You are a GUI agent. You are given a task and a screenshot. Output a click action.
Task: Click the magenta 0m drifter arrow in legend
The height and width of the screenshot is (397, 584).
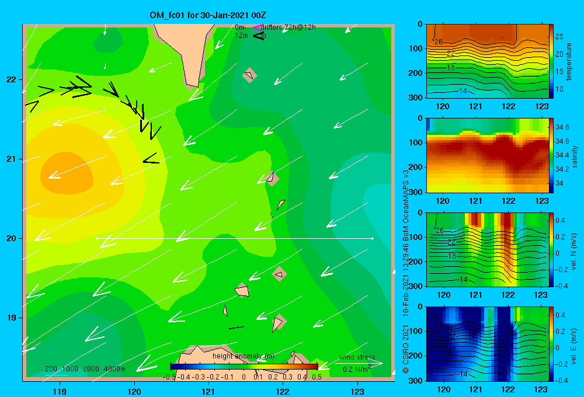[258, 27]
